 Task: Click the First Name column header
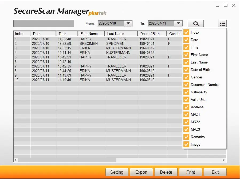[91, 34]
